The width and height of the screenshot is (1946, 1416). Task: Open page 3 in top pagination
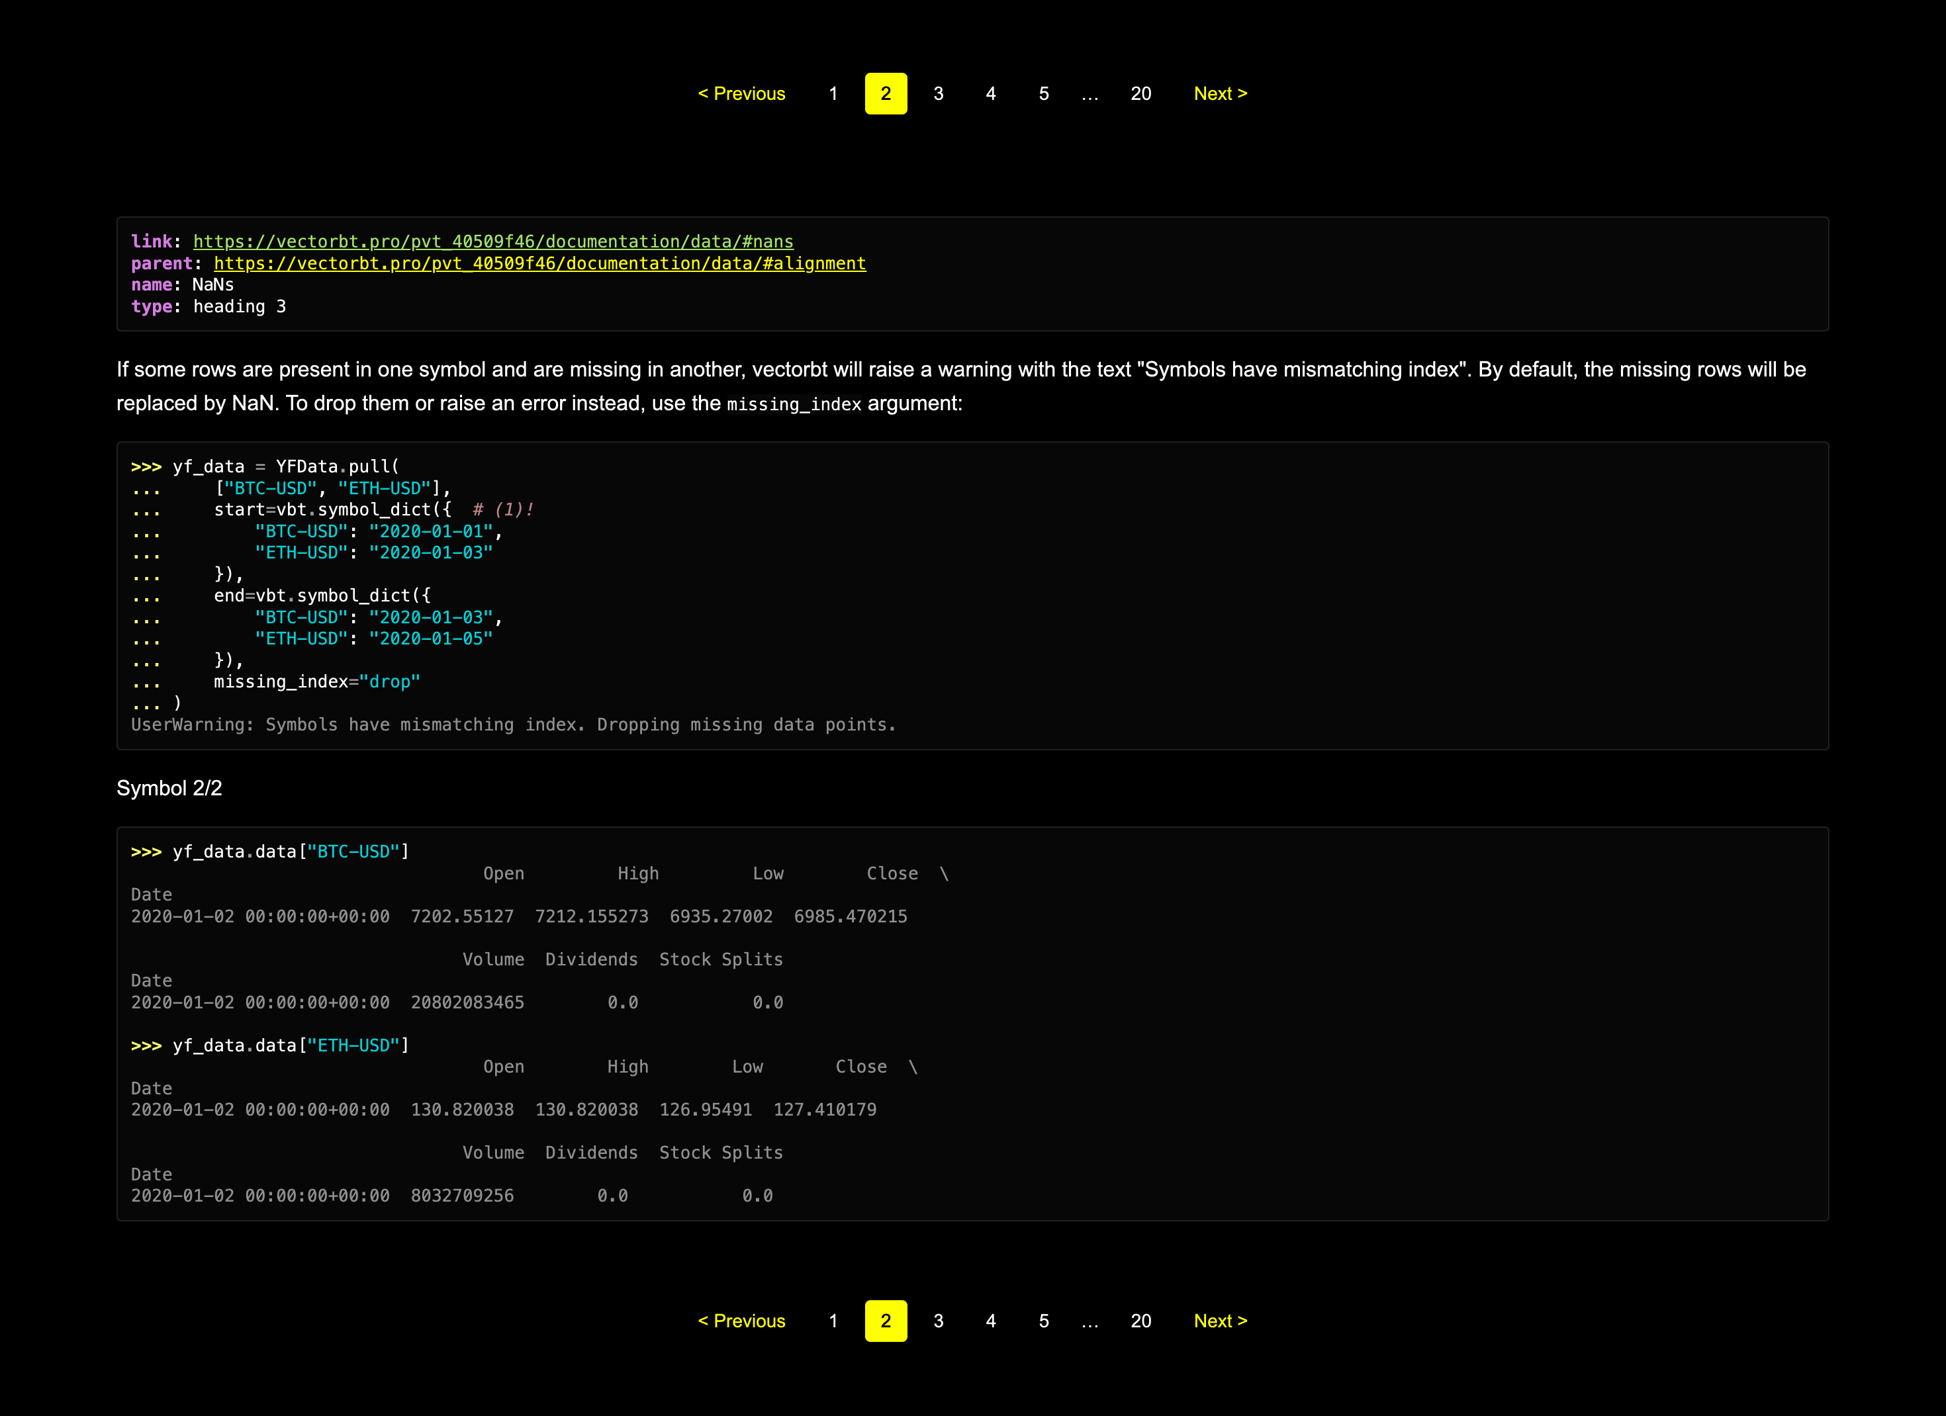click(x=938, y=93)
